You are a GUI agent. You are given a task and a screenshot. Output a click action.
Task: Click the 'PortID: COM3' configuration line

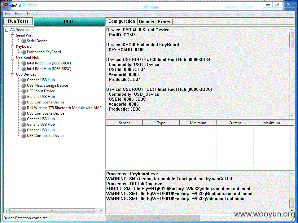(x=122, y=35)
